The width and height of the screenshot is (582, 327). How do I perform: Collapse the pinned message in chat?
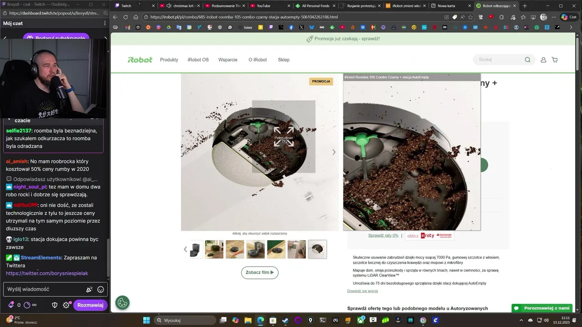click(x=9, y=119)
